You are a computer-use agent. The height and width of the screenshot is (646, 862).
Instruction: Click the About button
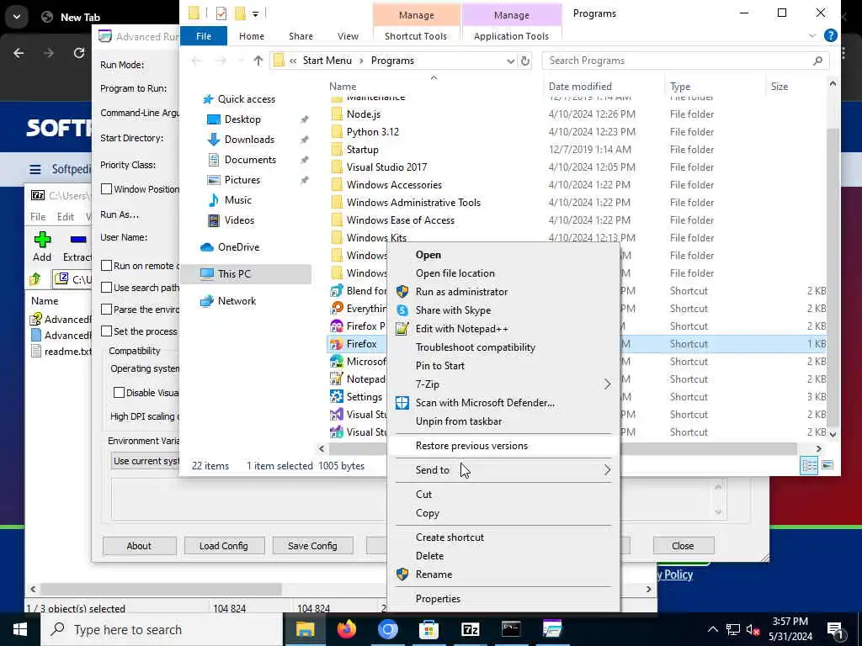[x=139, y=545]
